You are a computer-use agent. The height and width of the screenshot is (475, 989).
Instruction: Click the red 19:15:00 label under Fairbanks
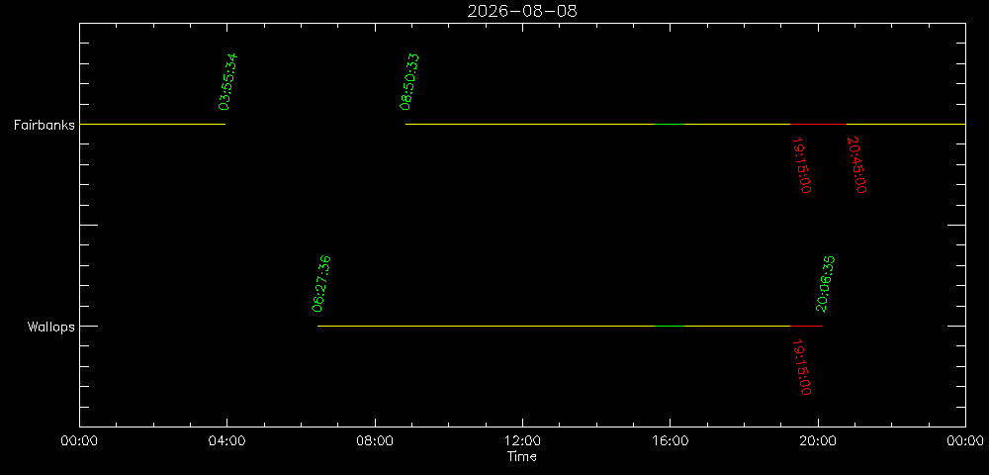click(801, 165)
